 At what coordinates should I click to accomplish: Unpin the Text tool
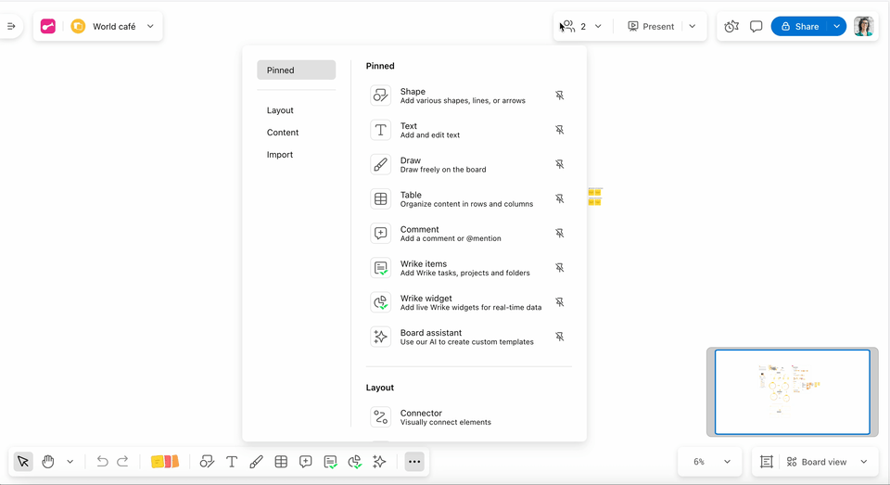coord(560,130)
